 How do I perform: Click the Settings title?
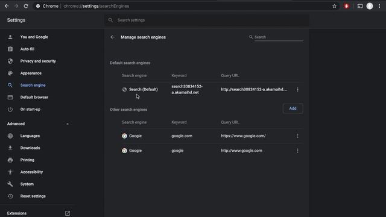pos(16,20)
